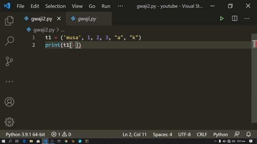Run Python file with the green play button
Viewport: 257px width, 144px height.
222,18
